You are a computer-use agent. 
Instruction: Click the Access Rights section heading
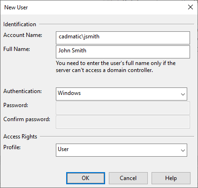click(x=20, y=137)
